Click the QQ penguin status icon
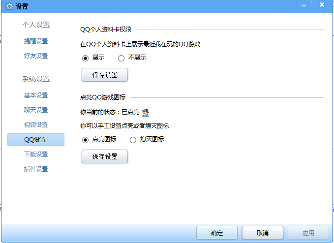 pyautogui.click(x=145, y=112)
